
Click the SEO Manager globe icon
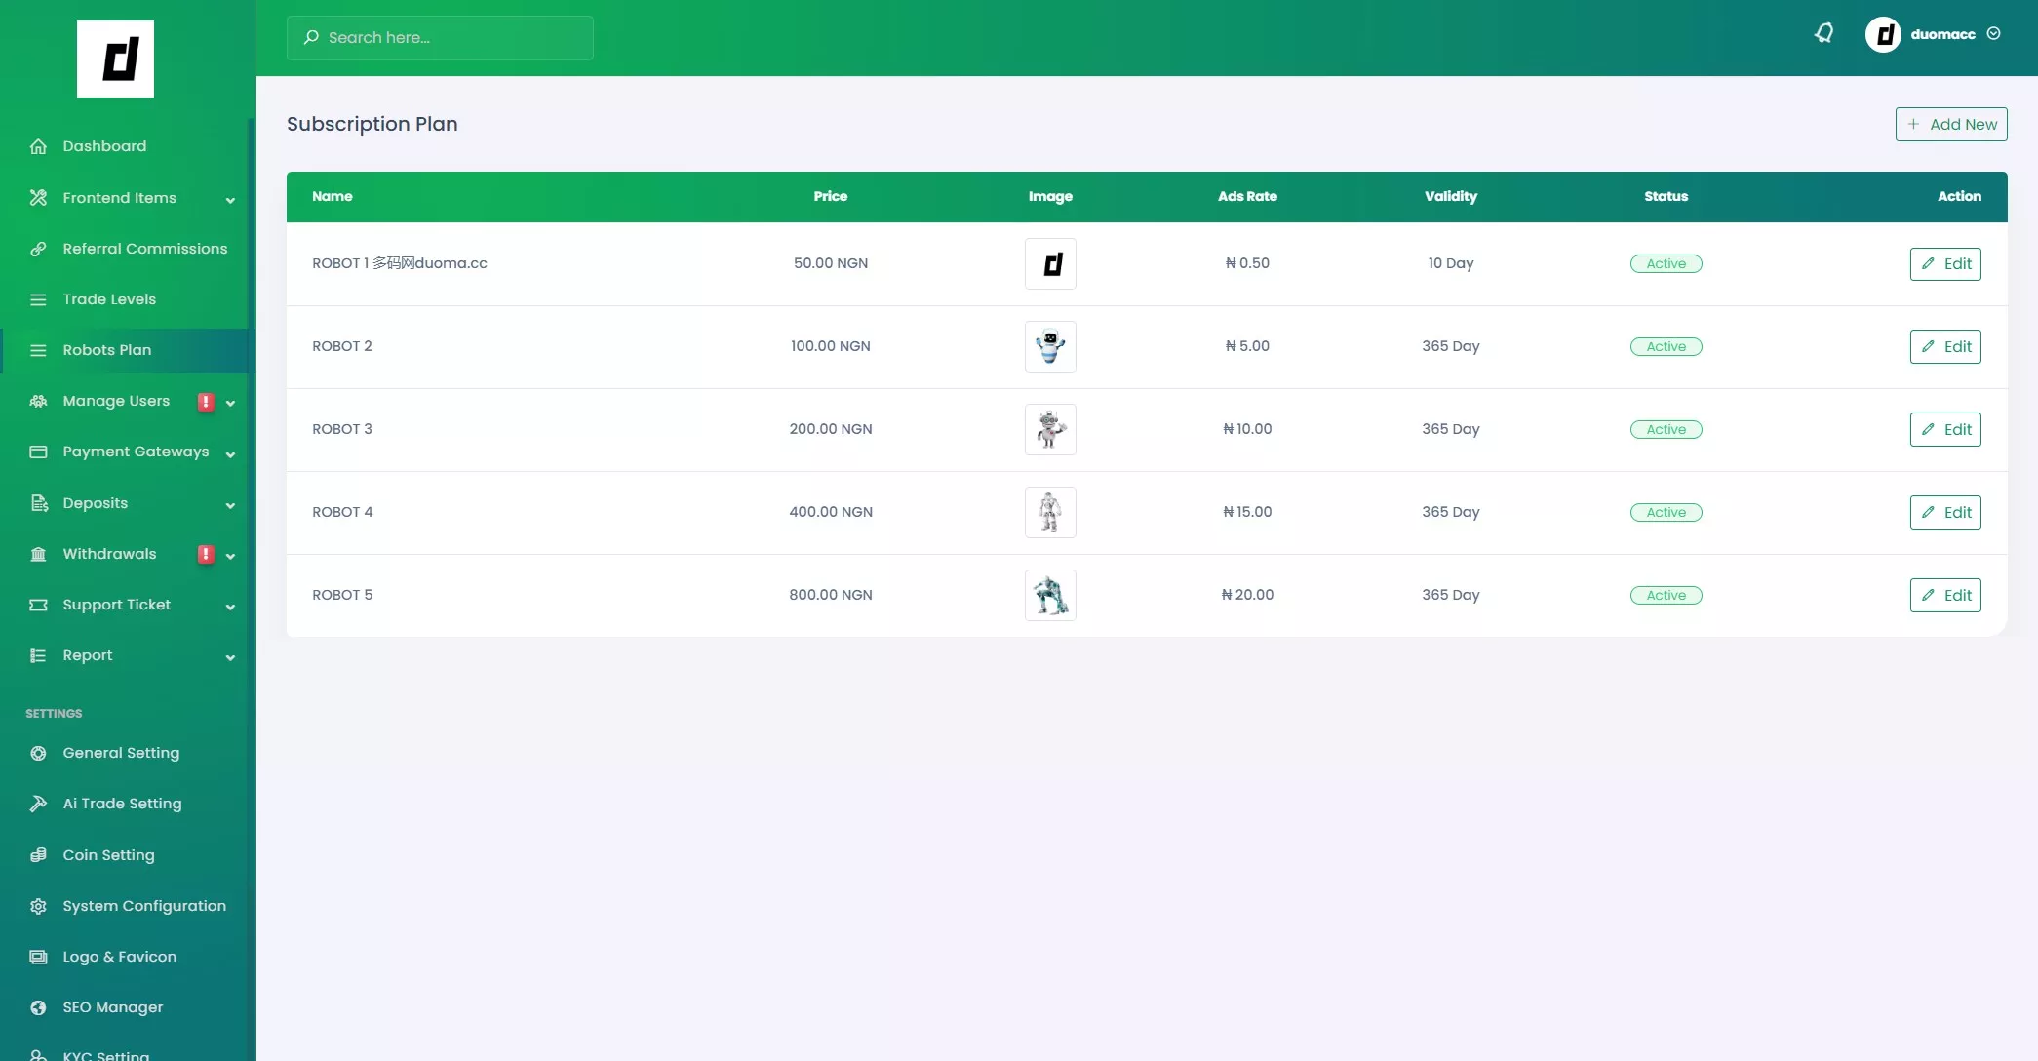[38, 1007]
